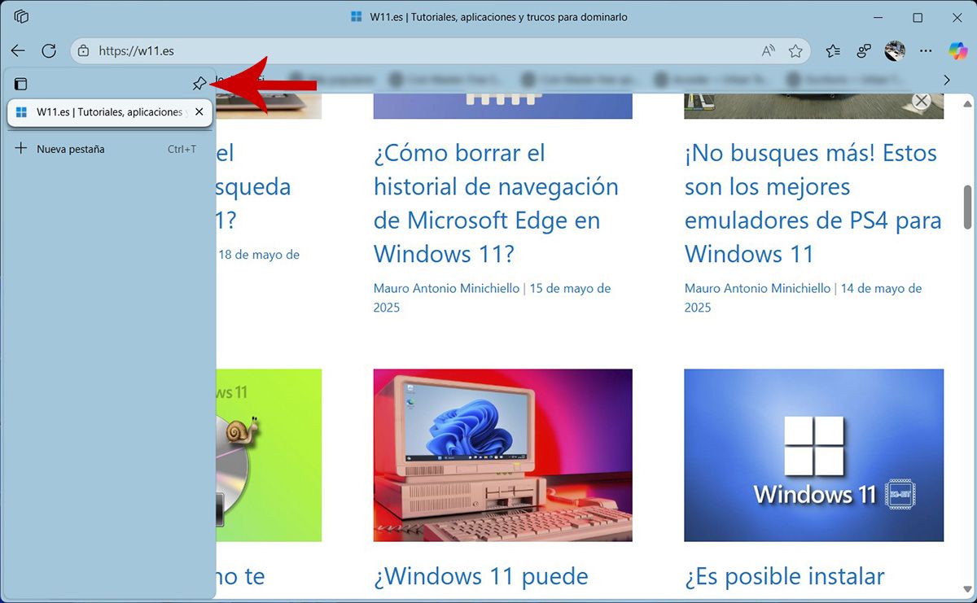Open the Favorites list icon
The width and height of the screenshot is (977, 603).
[x=832, y=50]
